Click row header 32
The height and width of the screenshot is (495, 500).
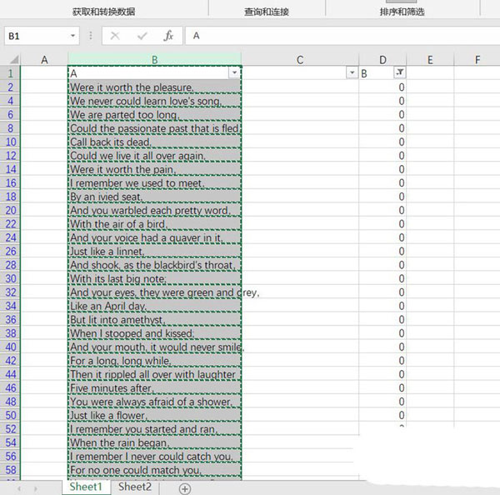click(10, 292)
